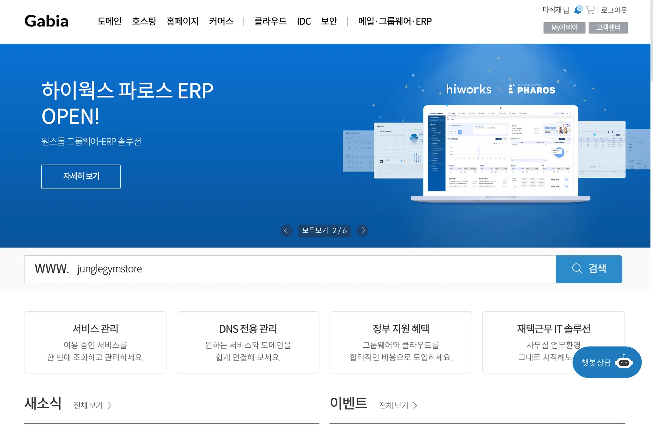The image size is (653, 429).
Task: Select the 클라우드 menu item
Action: tap(270, 21)
